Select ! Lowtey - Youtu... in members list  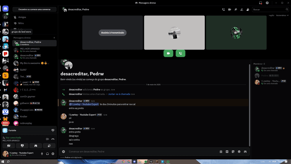(270, 82)
